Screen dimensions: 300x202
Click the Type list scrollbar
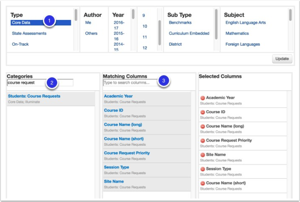click(76, 15)
